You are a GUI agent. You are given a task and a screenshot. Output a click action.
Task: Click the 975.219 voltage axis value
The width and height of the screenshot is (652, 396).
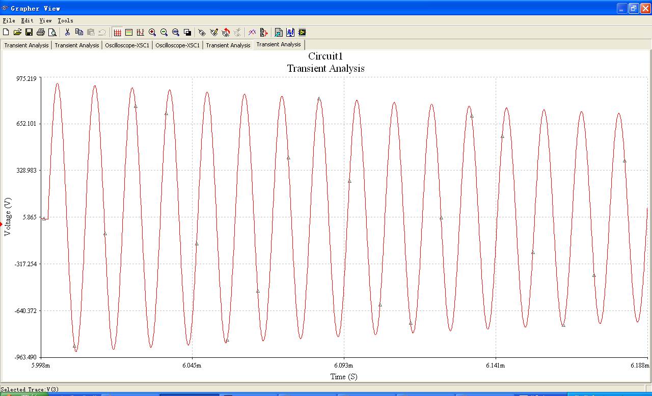[x=26, y=78]
